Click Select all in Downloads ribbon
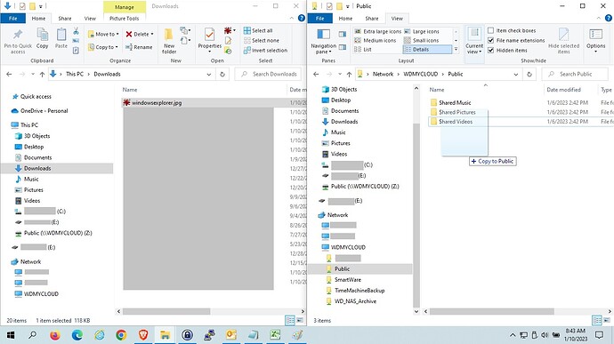This screenshot has height=344, width=614. 258,30
